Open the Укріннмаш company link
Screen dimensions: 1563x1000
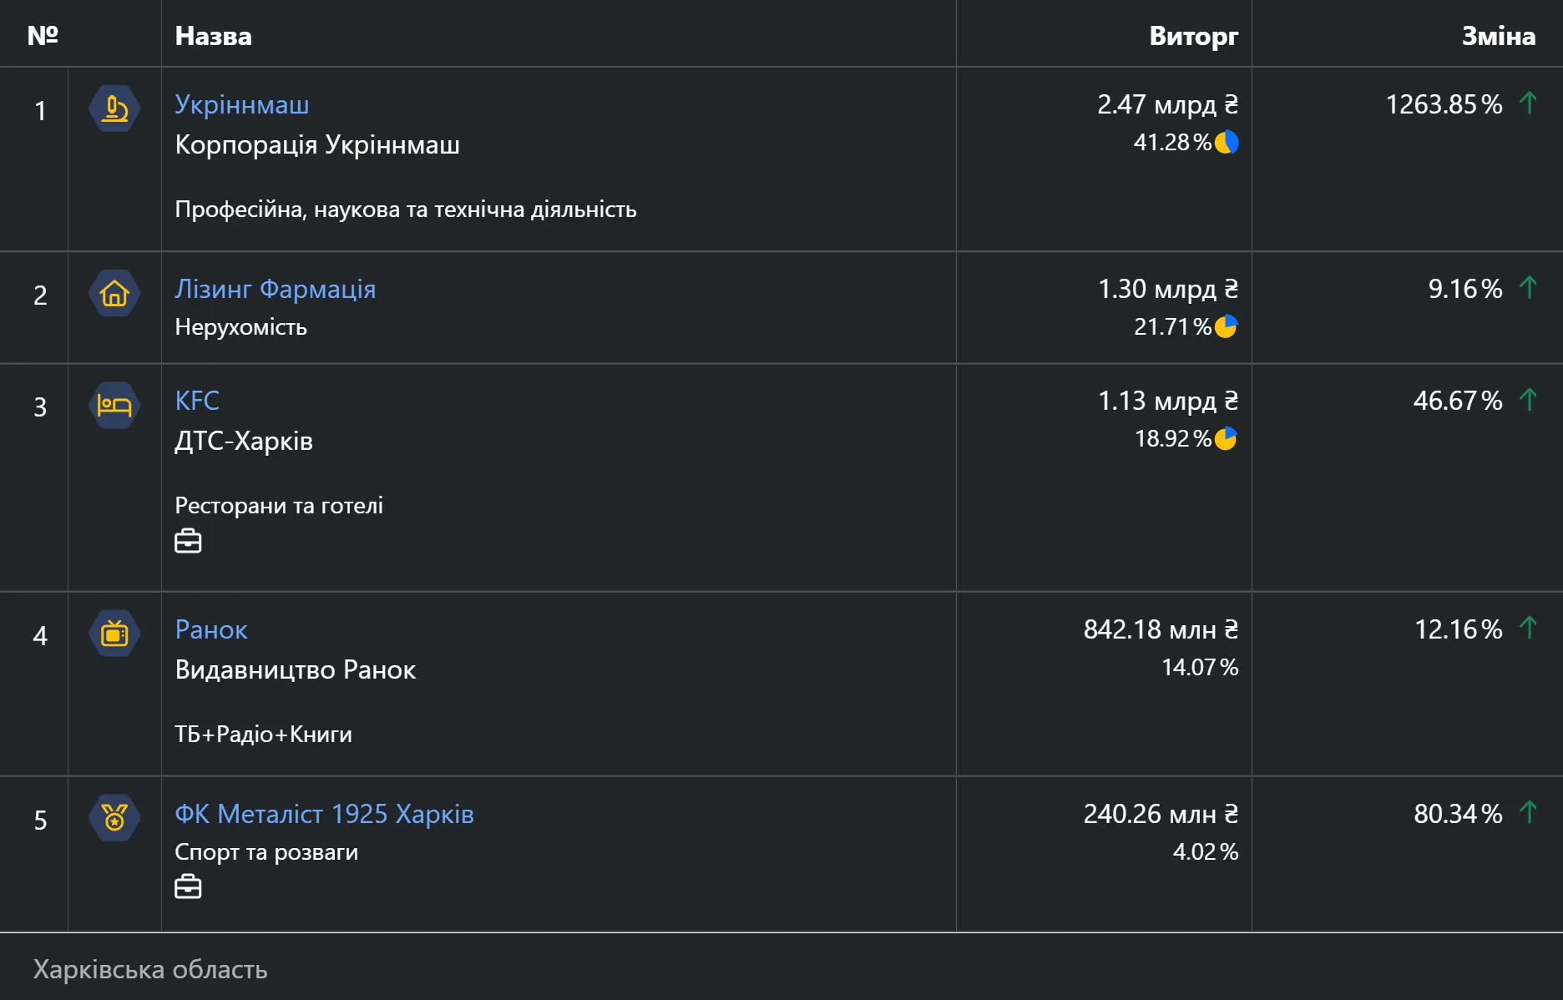(241, 104)
